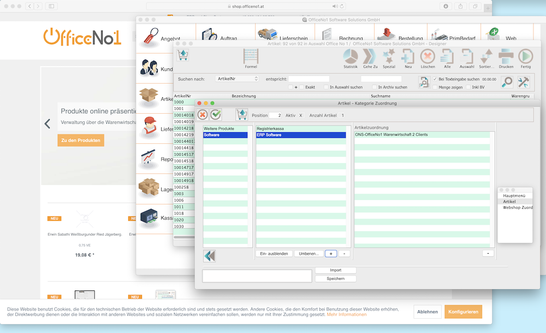546x333 pixels.
Task: Open the PrimBedarf factory icon
Action: (x=439, y=35)
